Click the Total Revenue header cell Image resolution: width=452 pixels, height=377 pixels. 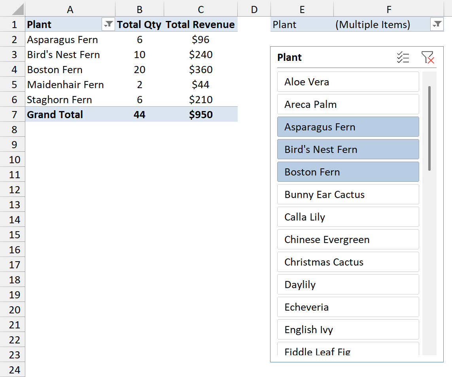tap(200, 24)
